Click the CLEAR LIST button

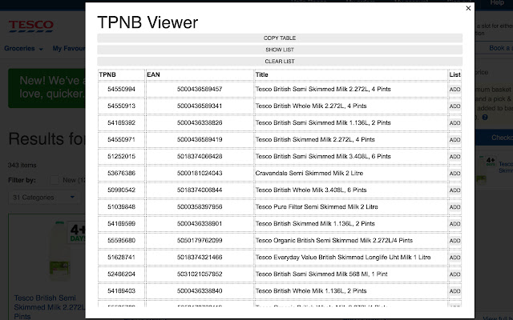[280, 62]
